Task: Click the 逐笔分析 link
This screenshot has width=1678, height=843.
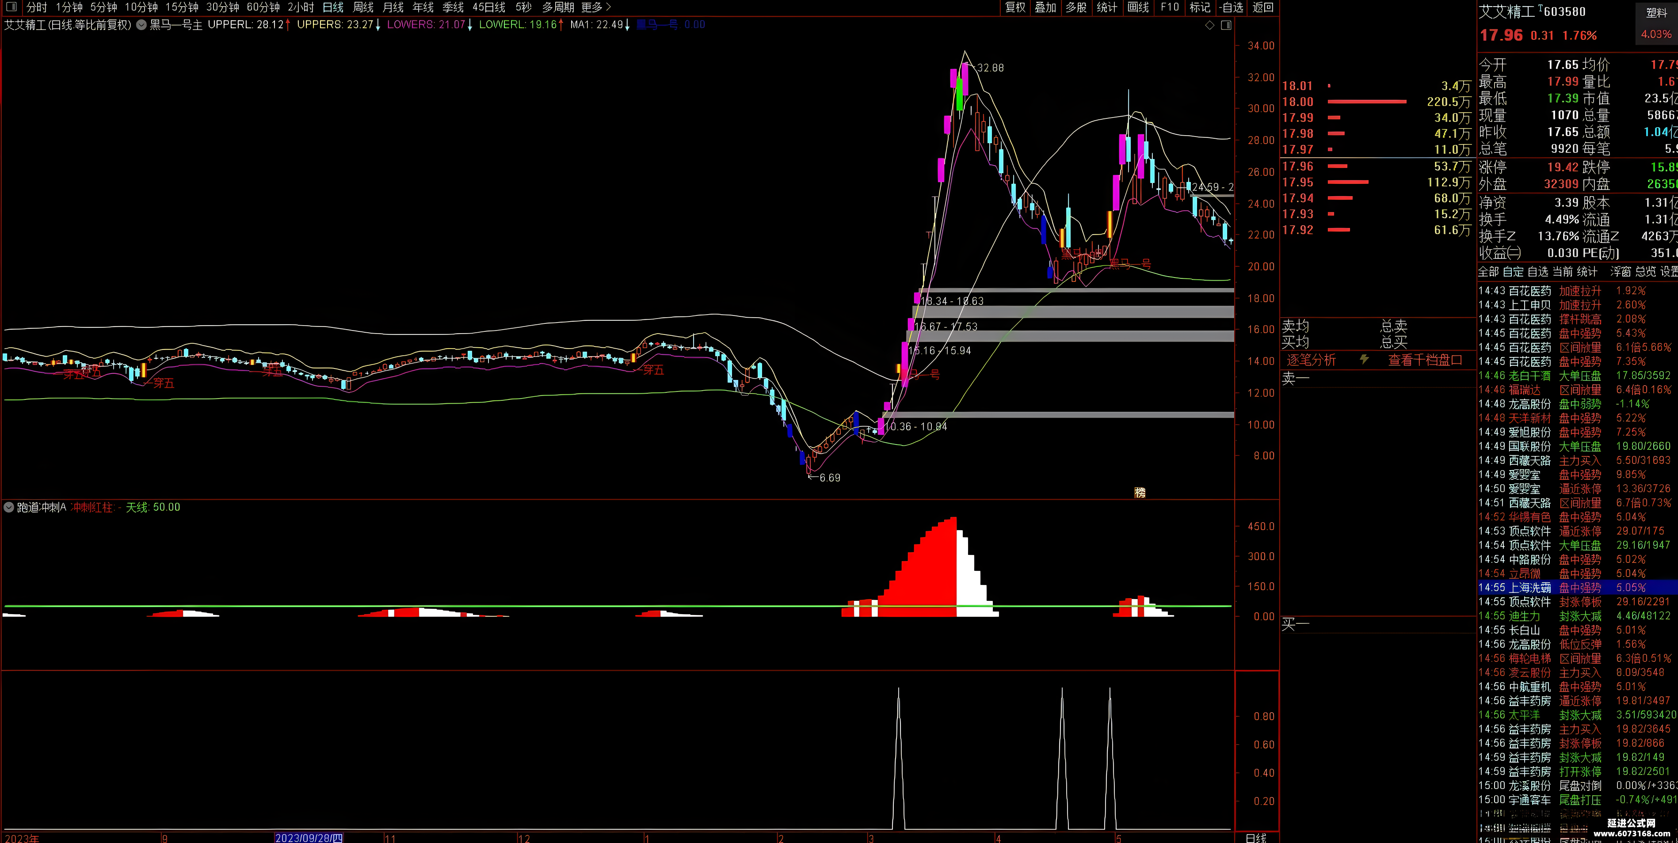Action: click(1311, 360)
